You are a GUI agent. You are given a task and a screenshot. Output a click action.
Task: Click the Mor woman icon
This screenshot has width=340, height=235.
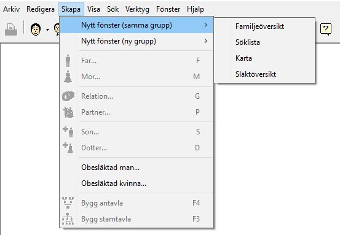click(x=68, y=77)
